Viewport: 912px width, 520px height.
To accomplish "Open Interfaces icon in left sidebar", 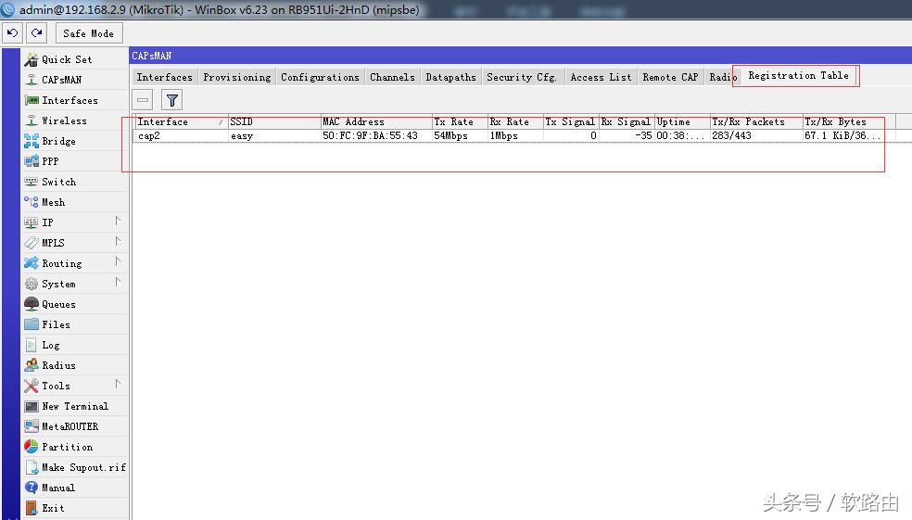I will point(31,100).
